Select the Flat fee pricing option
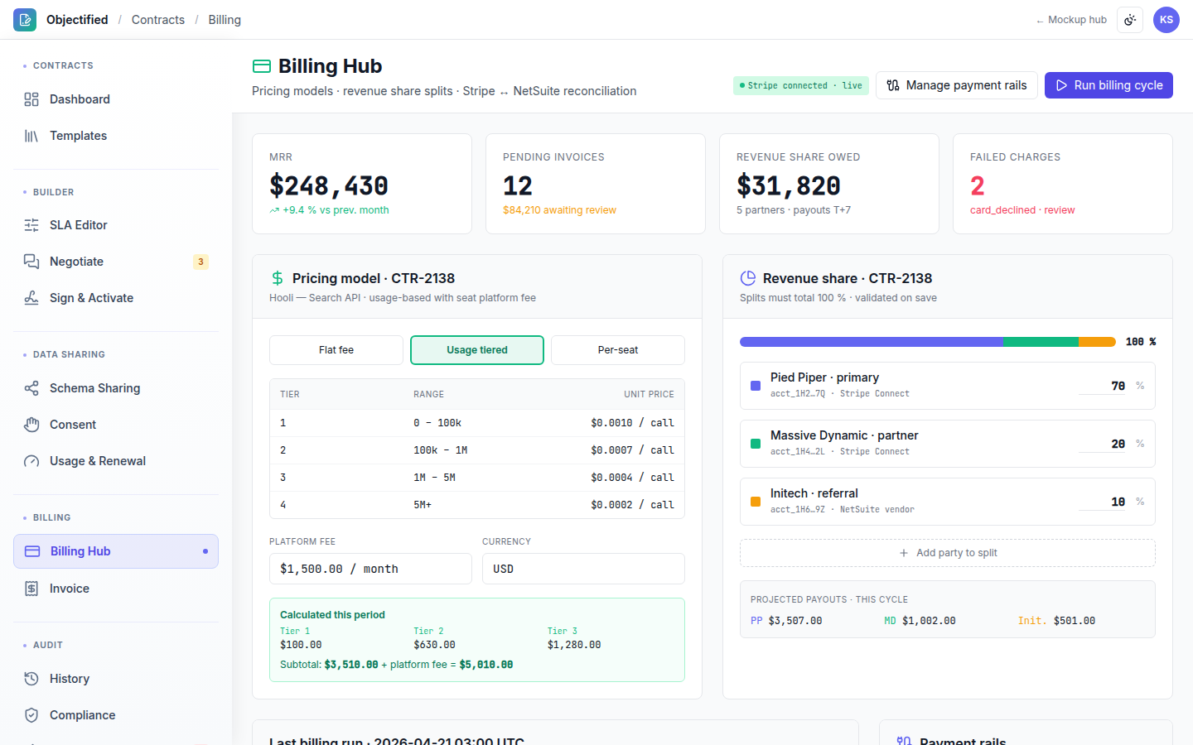Viewport: 1193px width, 745px height. pos(336,350)
